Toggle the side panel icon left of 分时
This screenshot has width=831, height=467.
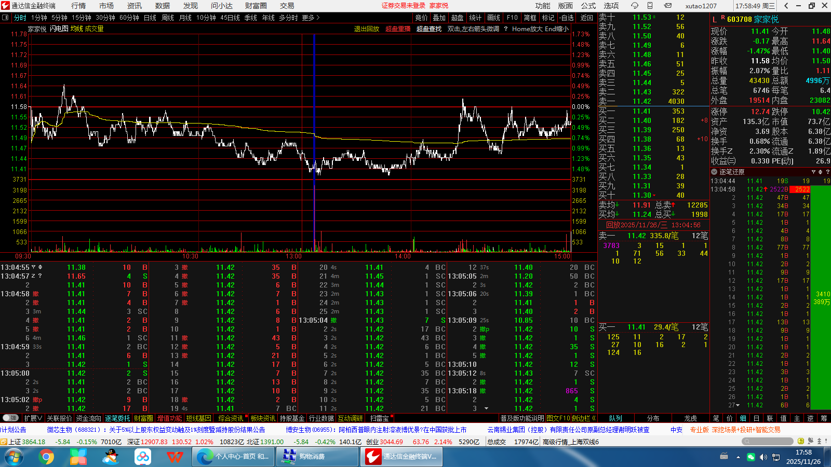click(5, 18)
